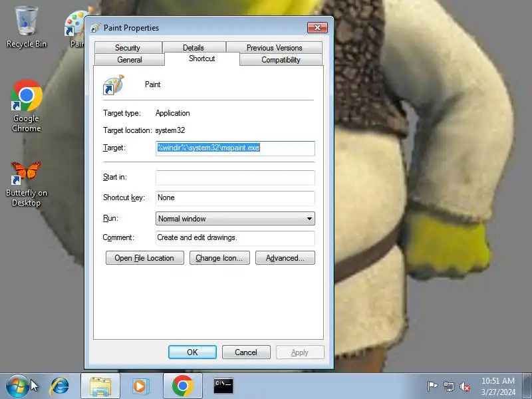Viewport: 532px width, 399px height.
Task: Click the Apply button
Action: click(300, 352)
